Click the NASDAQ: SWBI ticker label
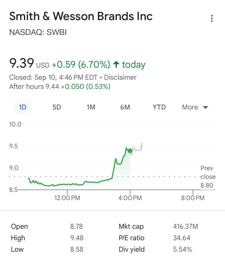This screenshot has width=225, height=258. (38, 32)
